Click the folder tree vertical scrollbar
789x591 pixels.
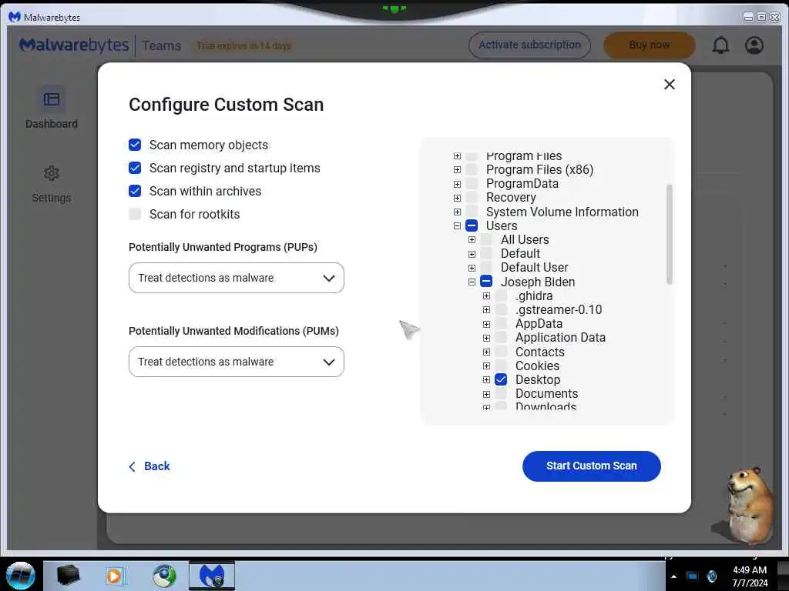tap(670, 234)
